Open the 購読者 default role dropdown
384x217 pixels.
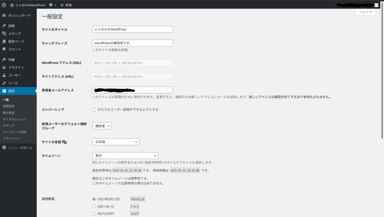pos(102,126)
